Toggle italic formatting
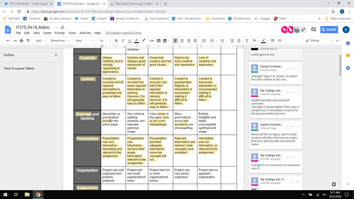Image resolution: width=354 pixels, height=199 pixels. (123, 41)
